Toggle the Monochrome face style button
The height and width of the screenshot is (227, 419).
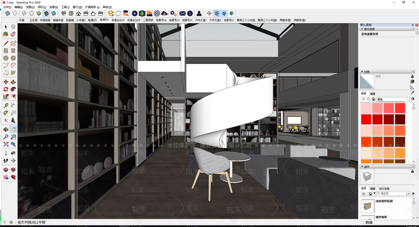[x=54, y=13]
